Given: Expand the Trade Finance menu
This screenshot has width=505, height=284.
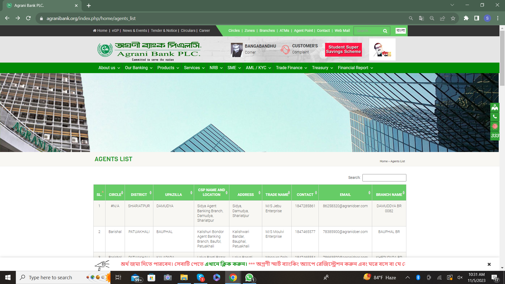Looking at the screenshot, I should click(291, 68).
